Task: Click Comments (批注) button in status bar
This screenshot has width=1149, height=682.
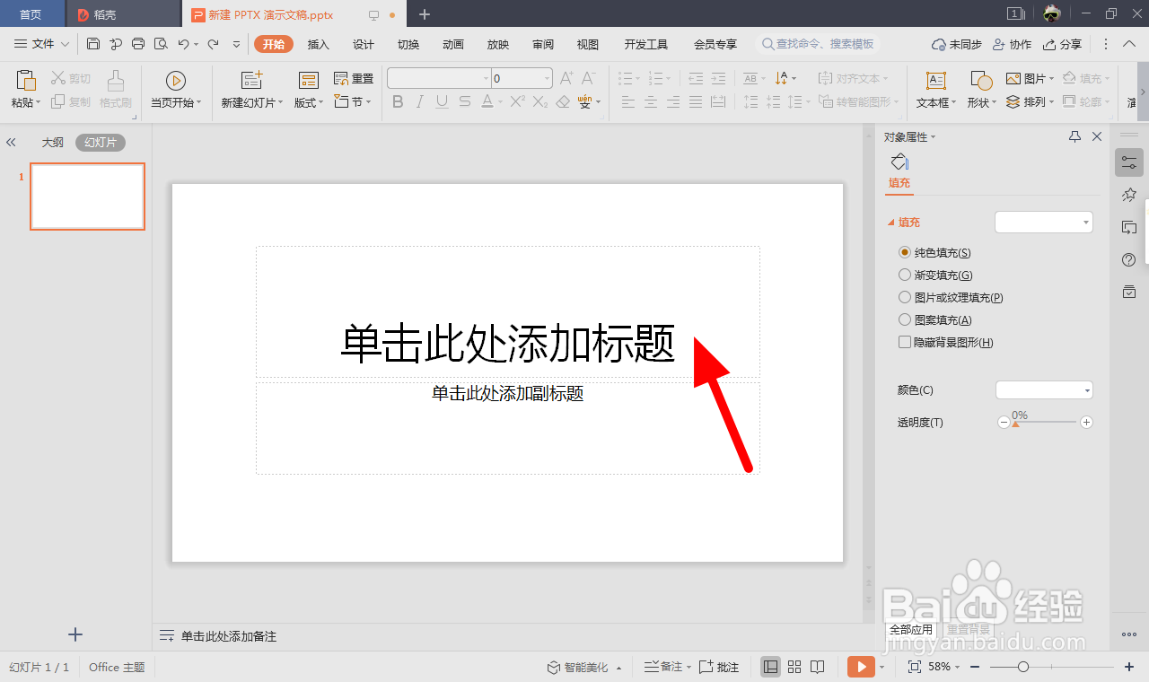Action: pyautogui.click(x=719, y=667)
